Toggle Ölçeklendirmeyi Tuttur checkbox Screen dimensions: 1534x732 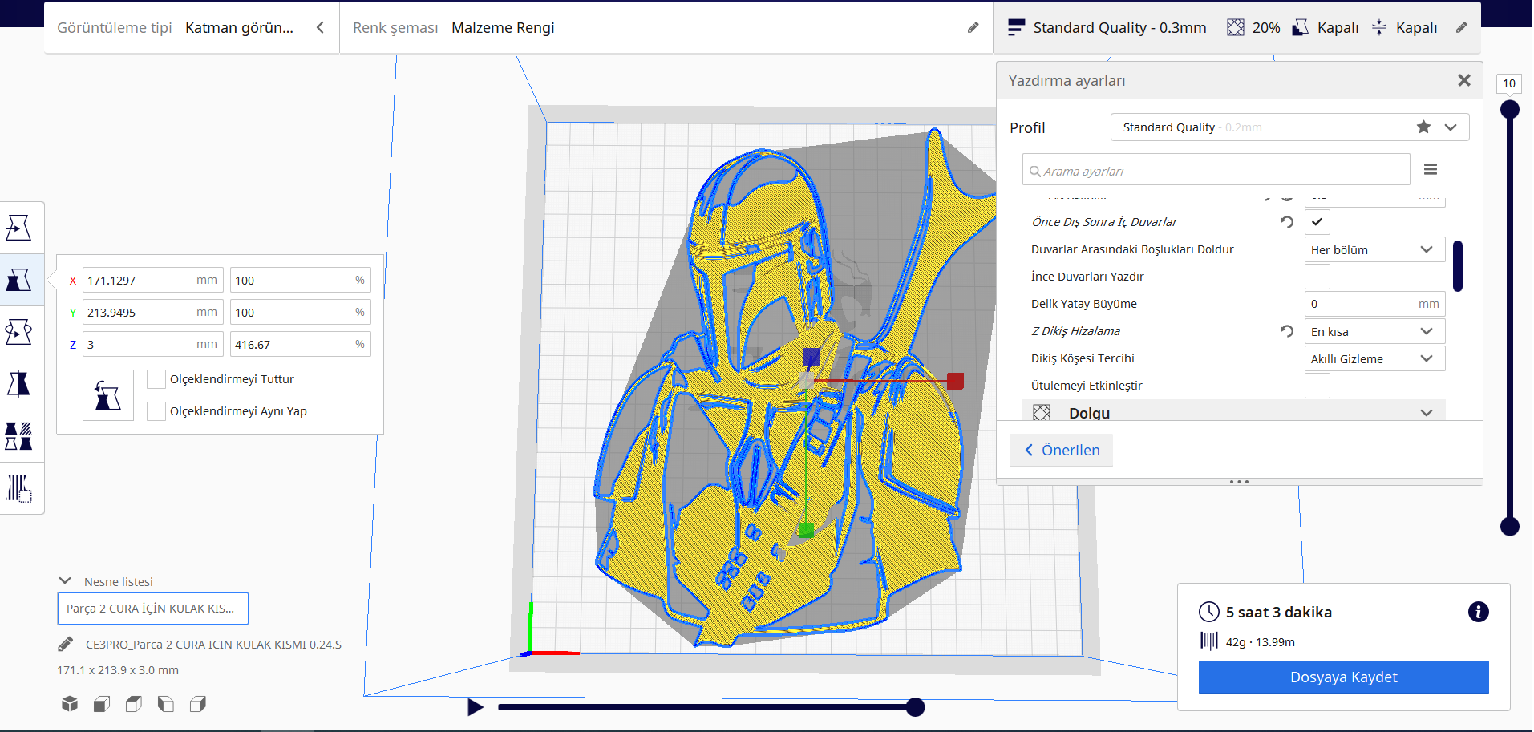(156, 379)
